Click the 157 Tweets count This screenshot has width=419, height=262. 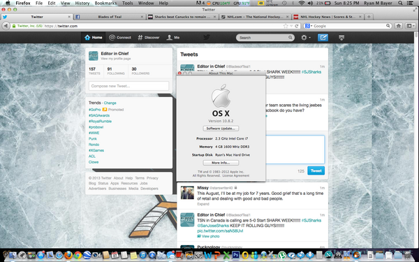pyautogui.click(x=94, y=71)
